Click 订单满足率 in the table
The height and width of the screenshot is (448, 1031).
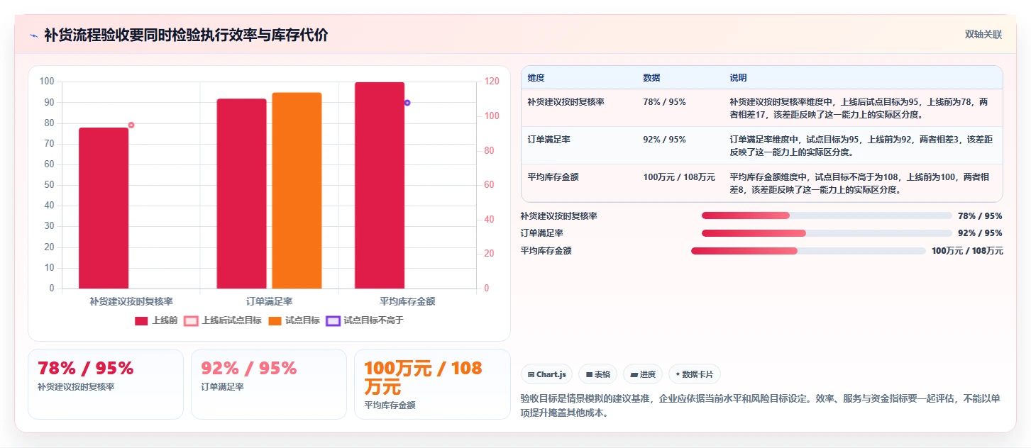[548, 140]
